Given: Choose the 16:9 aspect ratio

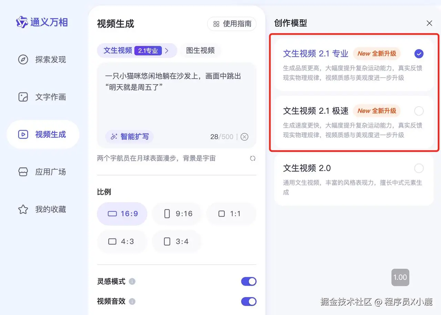Looking at the screenshot, I should (x=122, y=214).
